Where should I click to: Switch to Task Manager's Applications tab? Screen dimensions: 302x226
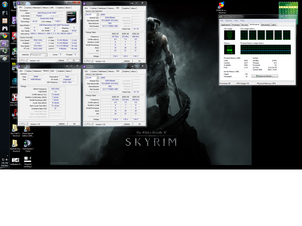tap(226, 25)
